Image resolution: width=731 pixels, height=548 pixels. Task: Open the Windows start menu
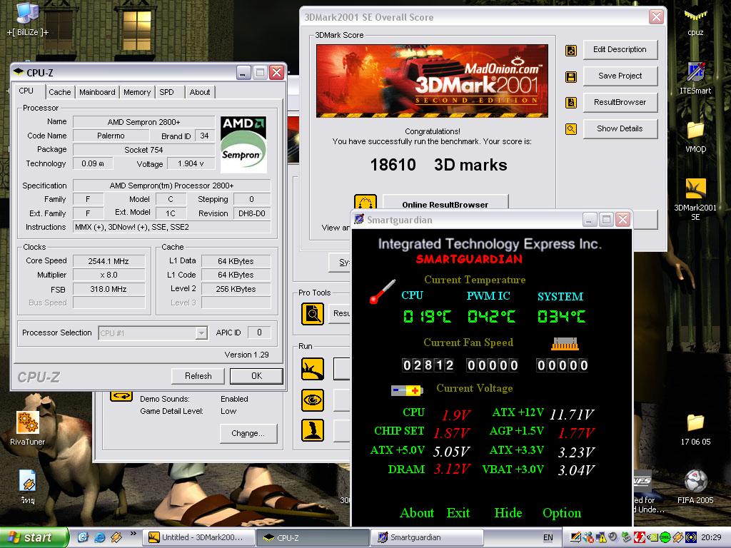[34, 538]
